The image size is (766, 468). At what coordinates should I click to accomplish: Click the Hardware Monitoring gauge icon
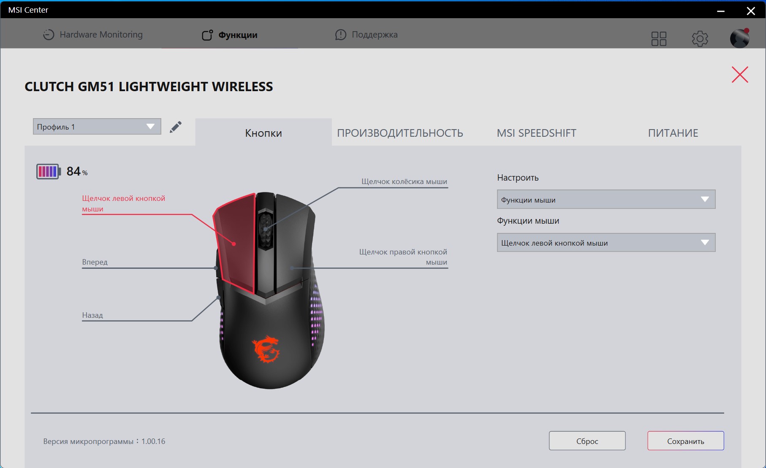49,35
